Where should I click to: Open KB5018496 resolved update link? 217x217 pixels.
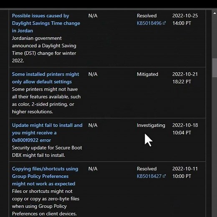pyautogui.click(x=149, y=23)
